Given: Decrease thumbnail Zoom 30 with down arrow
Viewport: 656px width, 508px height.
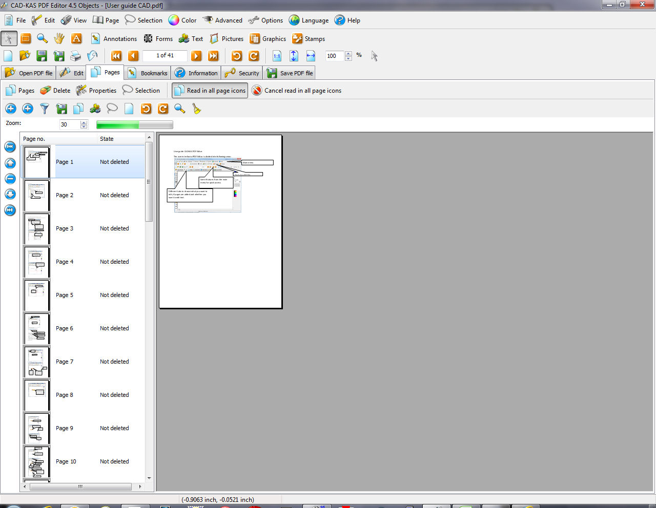Looking at the screenshot, I should [x=84, y=127].
